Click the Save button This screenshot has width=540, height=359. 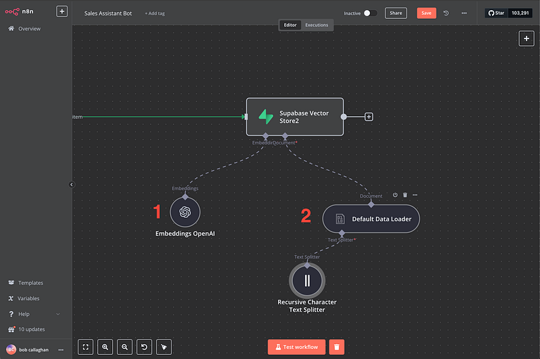(427, 13)
